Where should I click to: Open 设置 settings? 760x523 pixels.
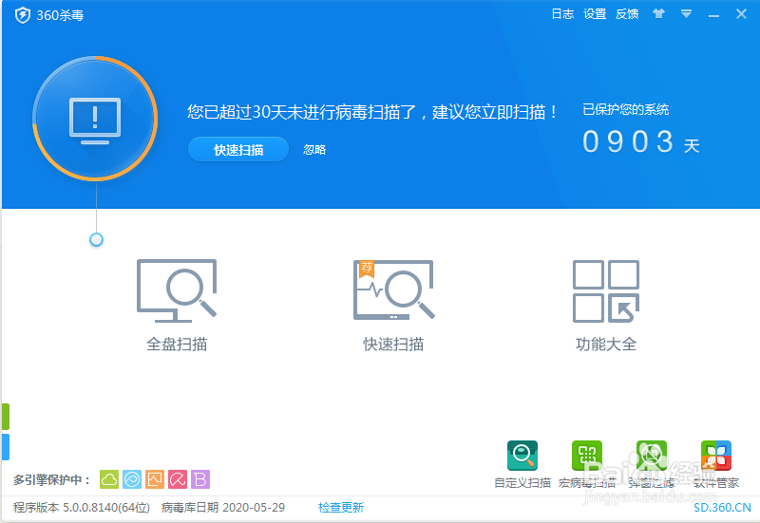[x=595, y=14]
